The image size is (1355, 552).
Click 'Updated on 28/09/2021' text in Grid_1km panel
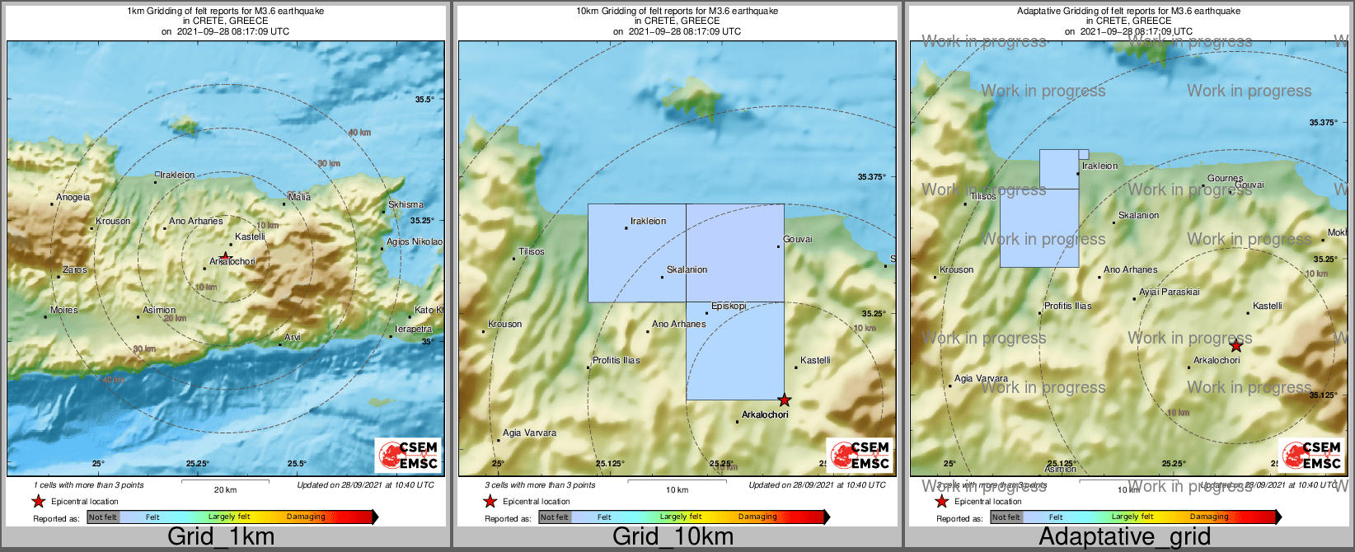pos(365,484)
